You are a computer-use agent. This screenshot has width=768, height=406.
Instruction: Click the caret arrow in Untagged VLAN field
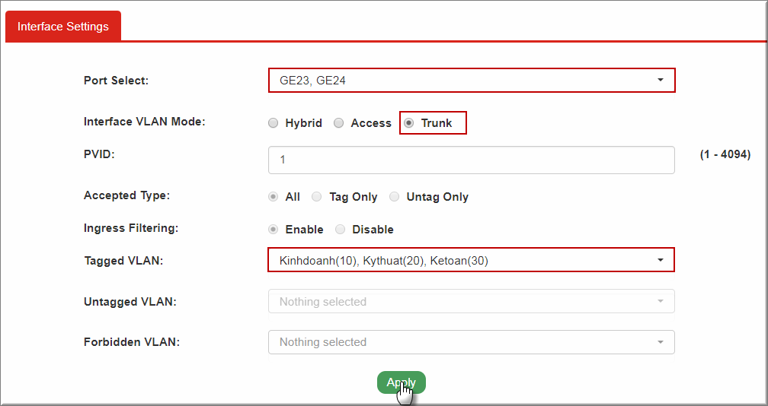(660, 301)
